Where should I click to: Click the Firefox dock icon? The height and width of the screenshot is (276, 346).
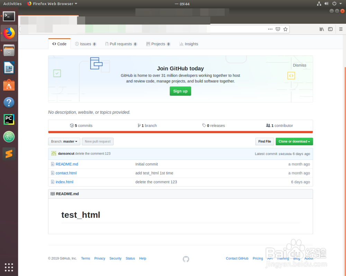tap(9, 33)
